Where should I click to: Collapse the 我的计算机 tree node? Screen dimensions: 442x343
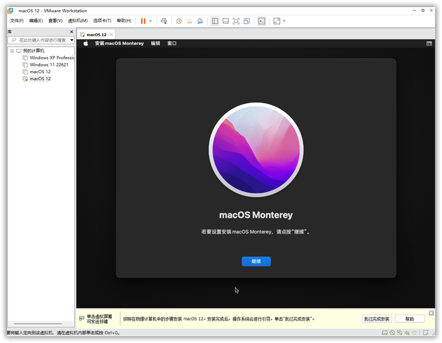click(12, 51)
